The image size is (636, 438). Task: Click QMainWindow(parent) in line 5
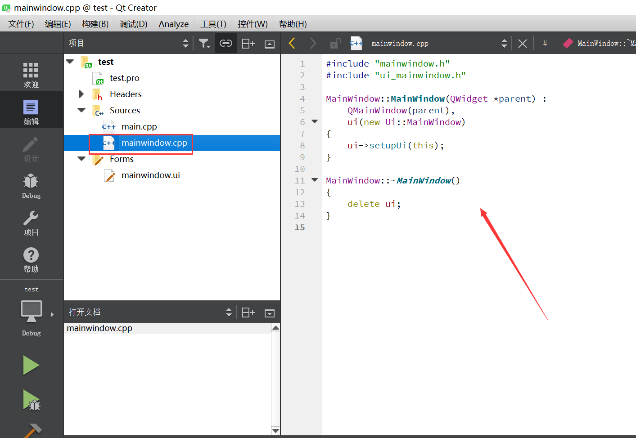click(x=398, y=111)
